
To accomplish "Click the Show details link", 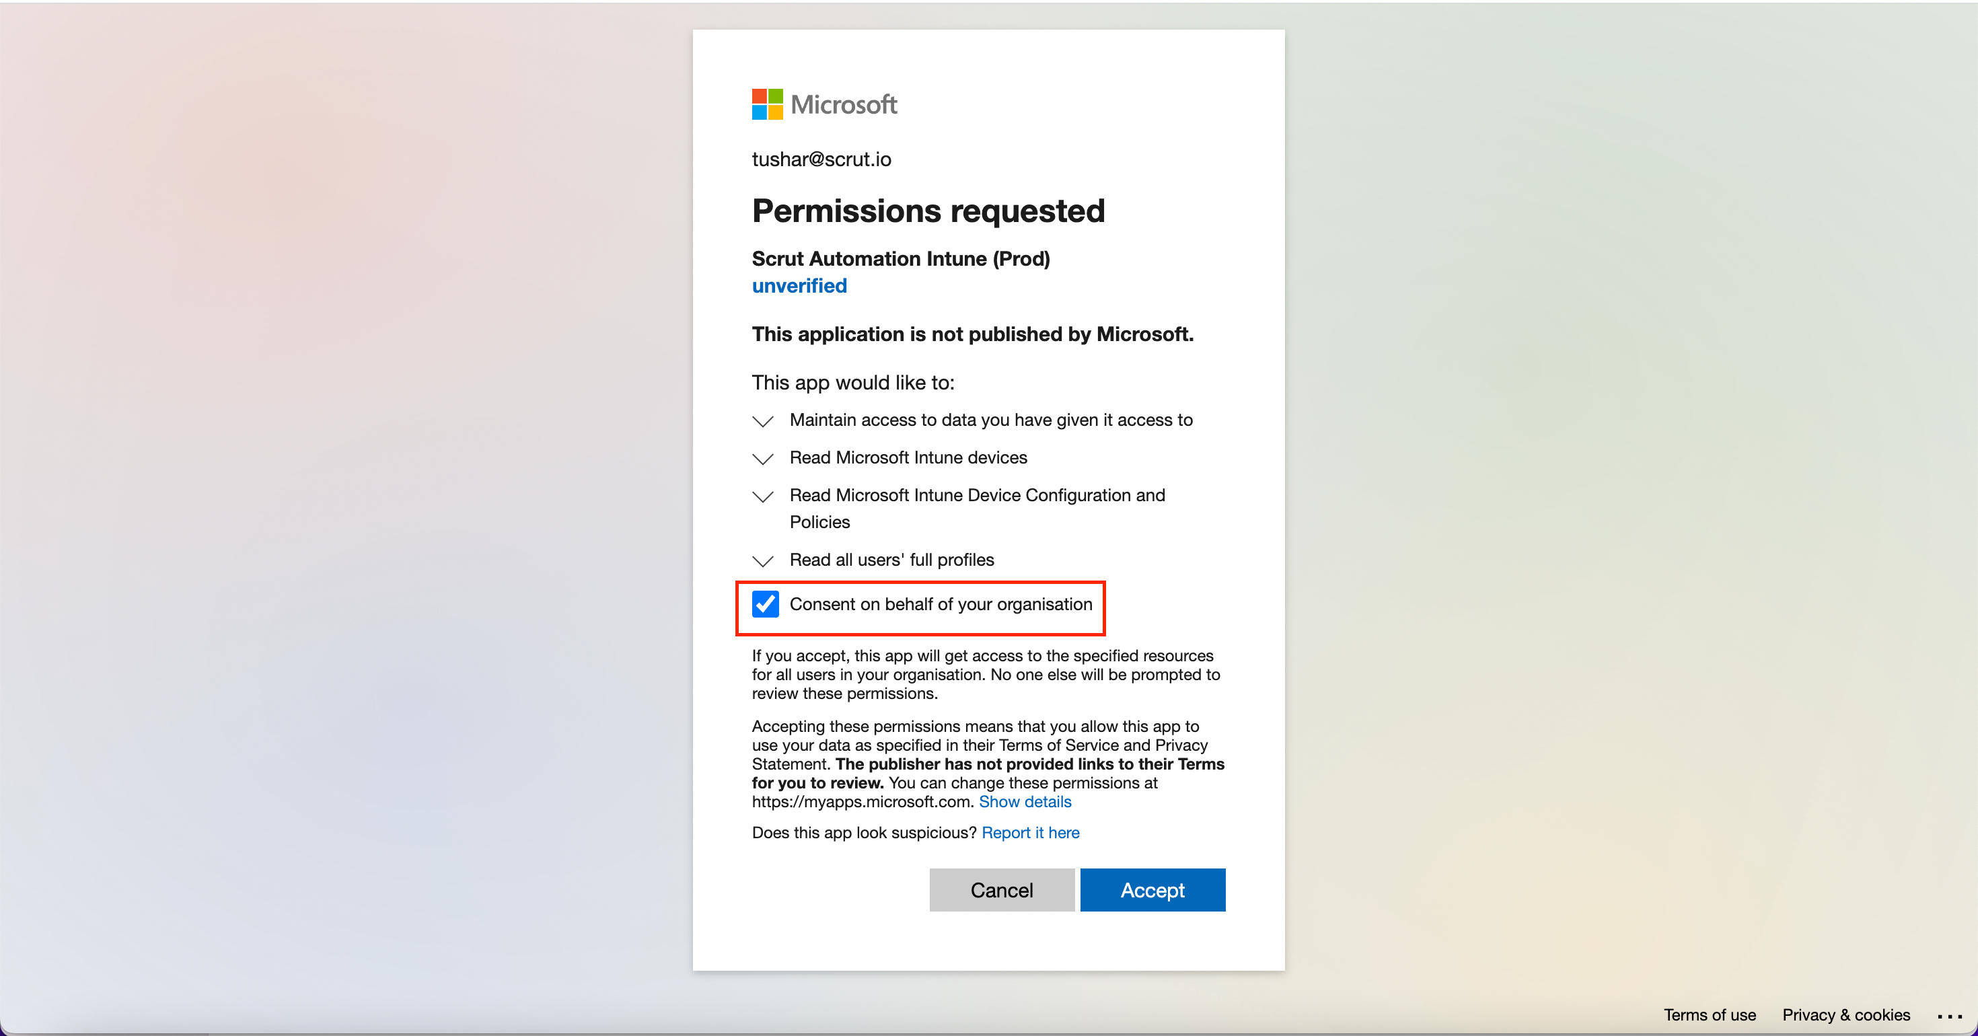I will pyautogui.click(x=1025, y=802).
